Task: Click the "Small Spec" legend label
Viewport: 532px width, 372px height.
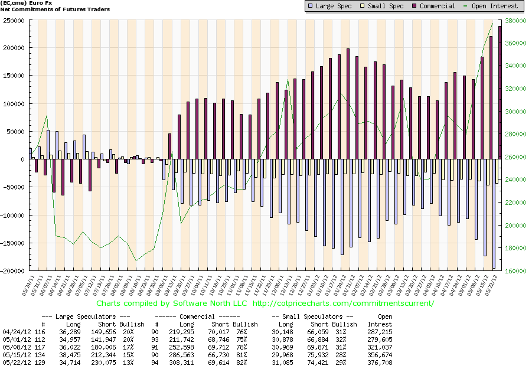Action: pos(386,6)
